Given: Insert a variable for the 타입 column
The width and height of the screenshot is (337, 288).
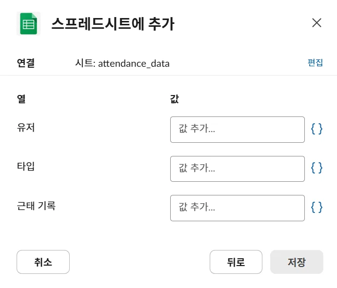Looking at the screenshot, I should (x=317, y=168).
